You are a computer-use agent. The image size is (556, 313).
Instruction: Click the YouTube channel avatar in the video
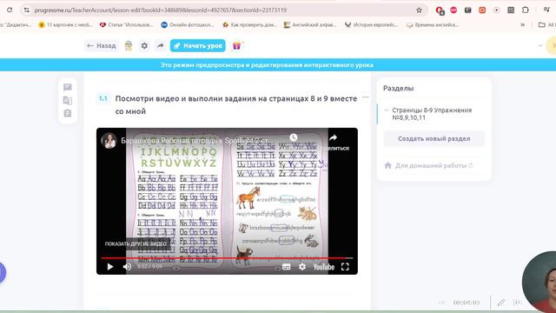[x=109, y=141]
